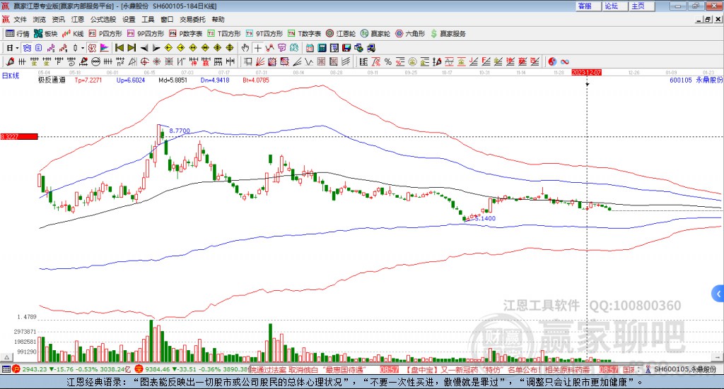Expand the 日 period dropdown
The width and height of the screenshot is (724, 389).
17,48
